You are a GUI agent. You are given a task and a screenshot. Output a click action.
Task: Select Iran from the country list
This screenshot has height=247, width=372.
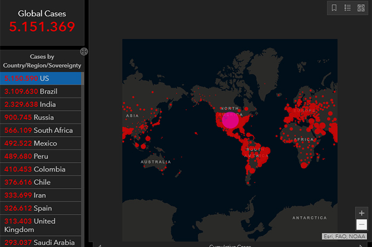coord(40,195)
